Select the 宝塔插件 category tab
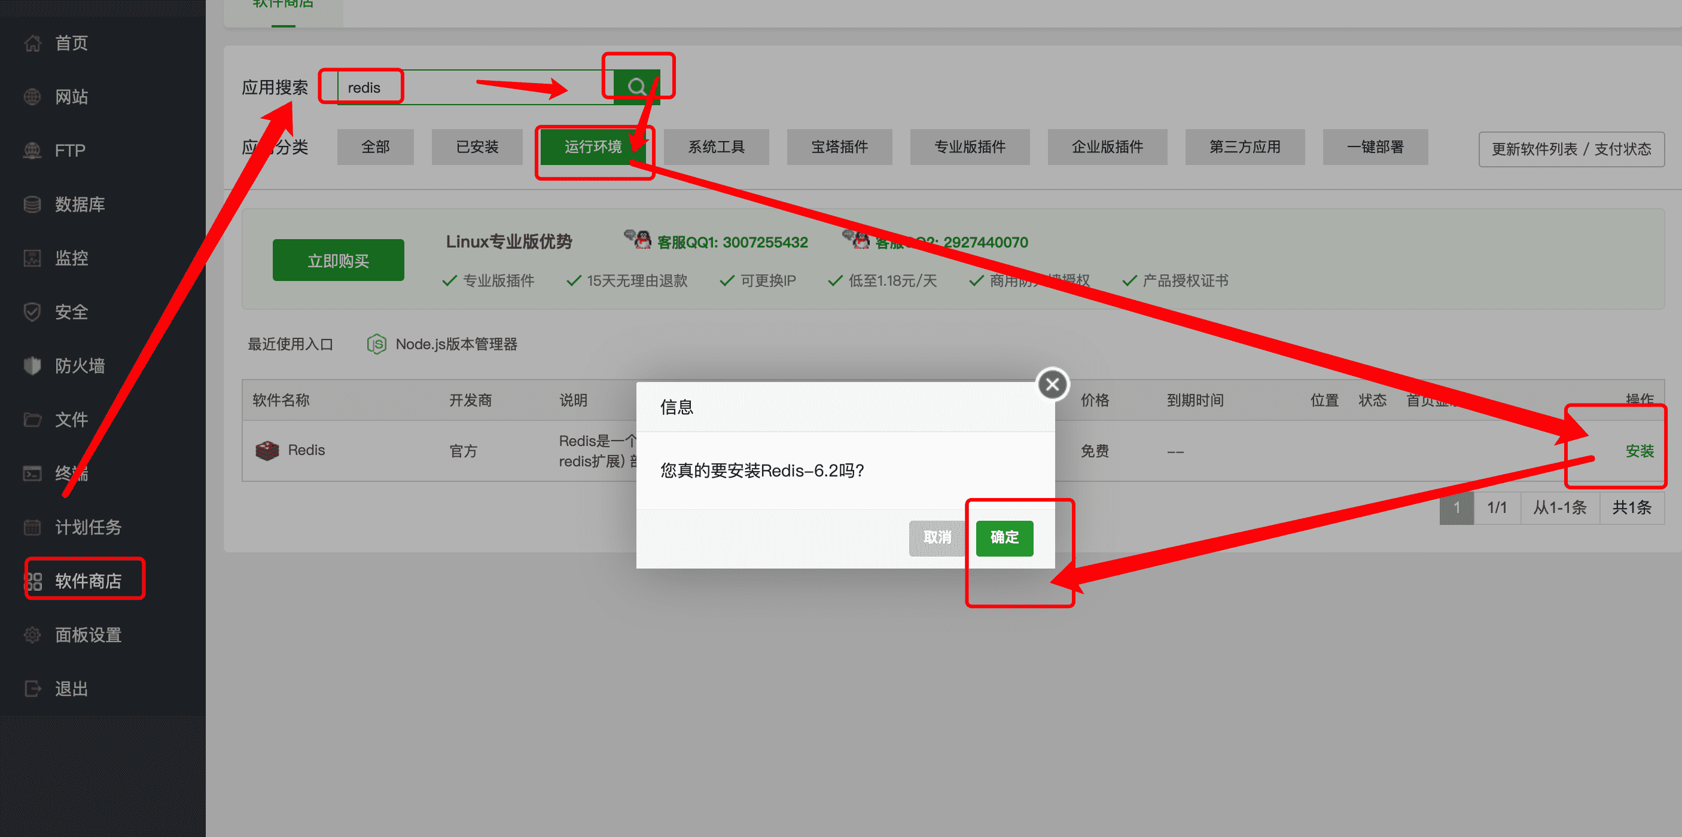 coord(840,147)
